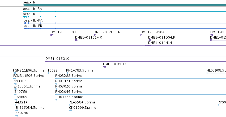Click the EK216034.5prime feature label
Screen dimensions: 226x117
pyautogui.click(x=30, y=108)
